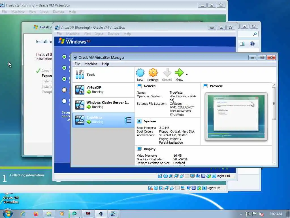Screen dimensions: 290x218
Task: Click the Display section header
Action: click(150, 149)
